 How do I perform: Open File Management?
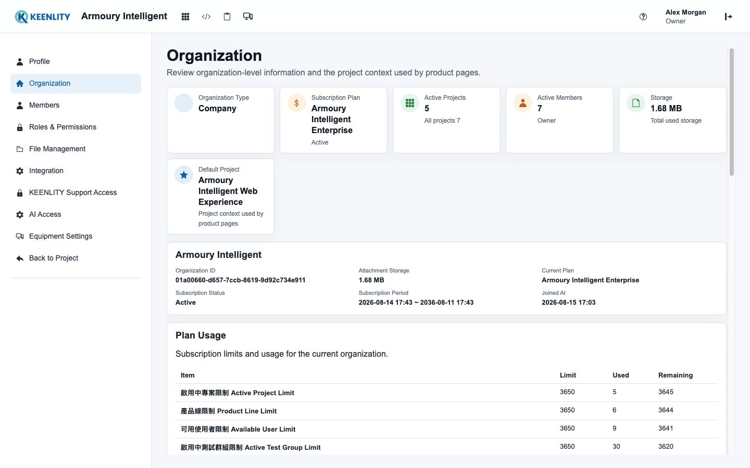click(76, 149)
